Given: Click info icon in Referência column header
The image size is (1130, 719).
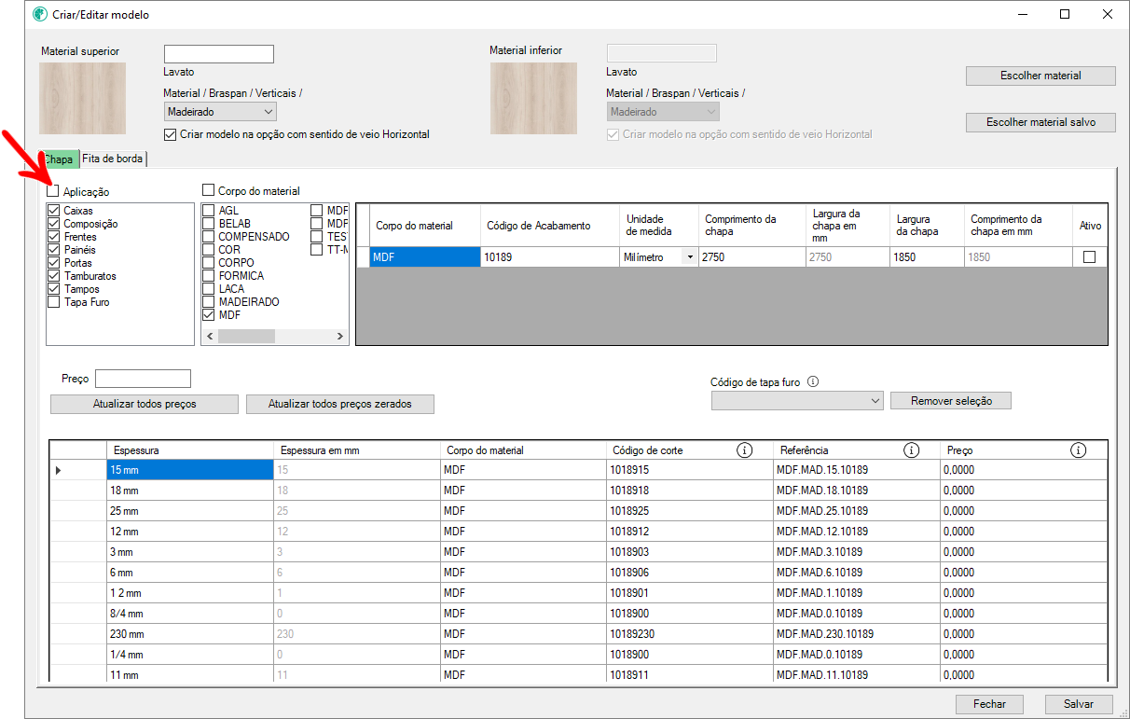Looking at the screenshot, I should [x=911, y=450].
